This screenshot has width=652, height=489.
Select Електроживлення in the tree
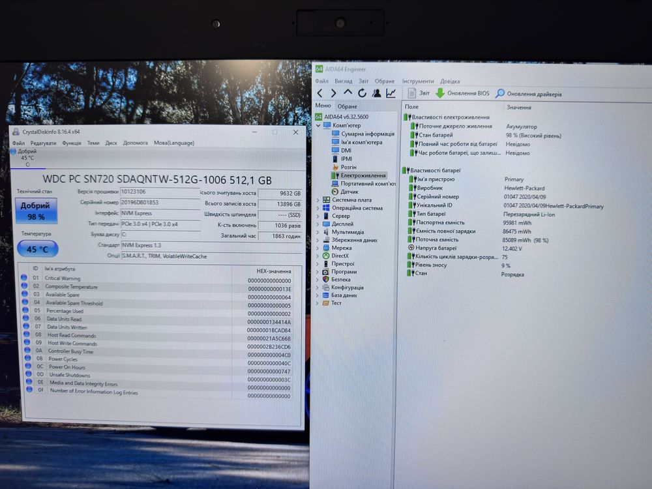[359, 175]
